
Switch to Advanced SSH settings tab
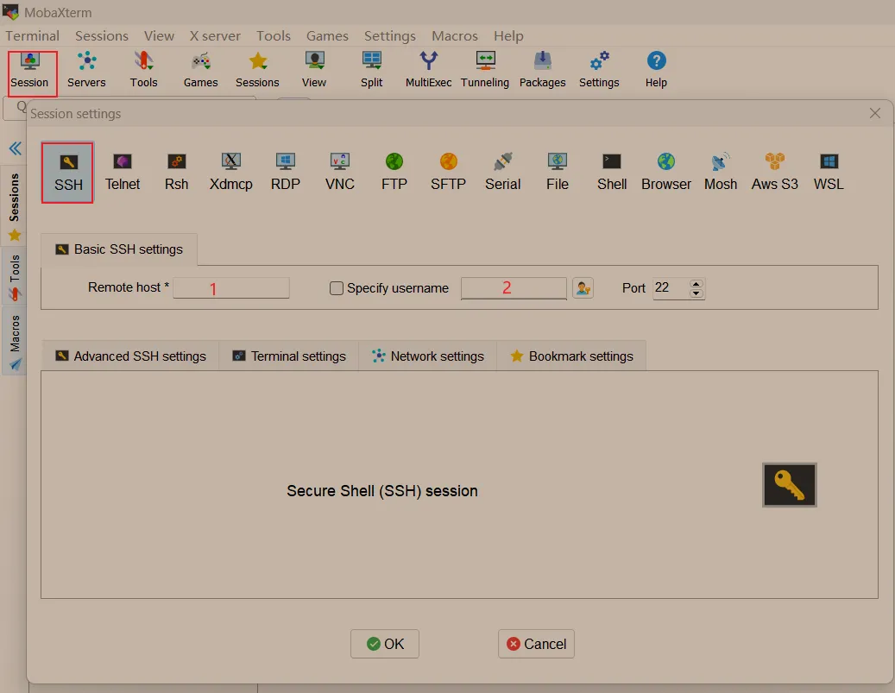click(x=130, y=356)
